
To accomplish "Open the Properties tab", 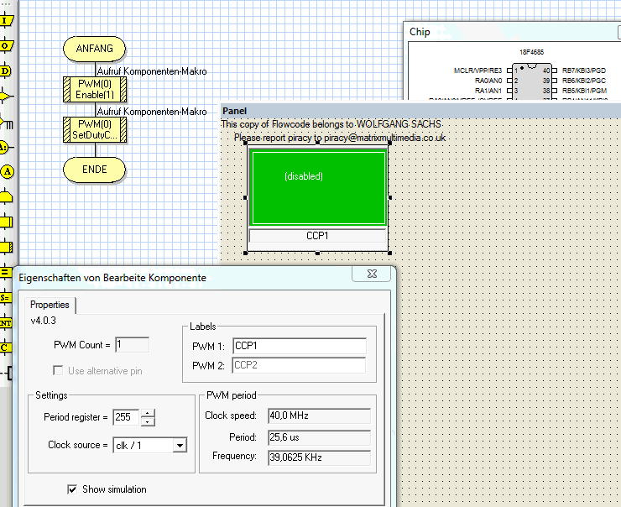I will 50,305.
